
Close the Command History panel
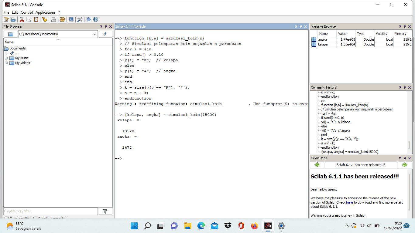click(x=410, y=87)
